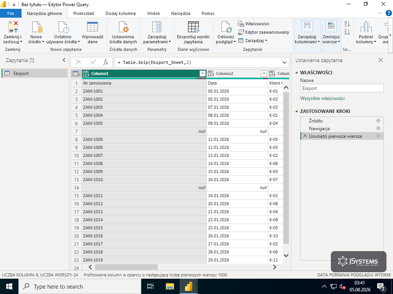Click the Nazwa input field
This screenshot has width=393, height=294.
point(342,88)
